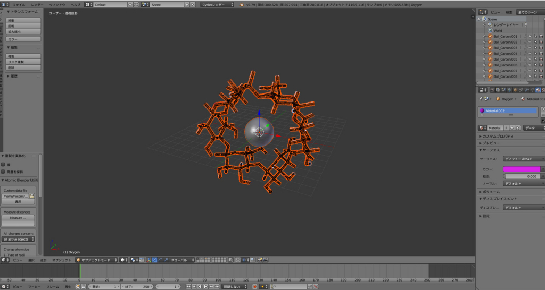Click the 終了 end frame field showing 250
The height and width of the screenshot is (290, 545).
[137, 286]
